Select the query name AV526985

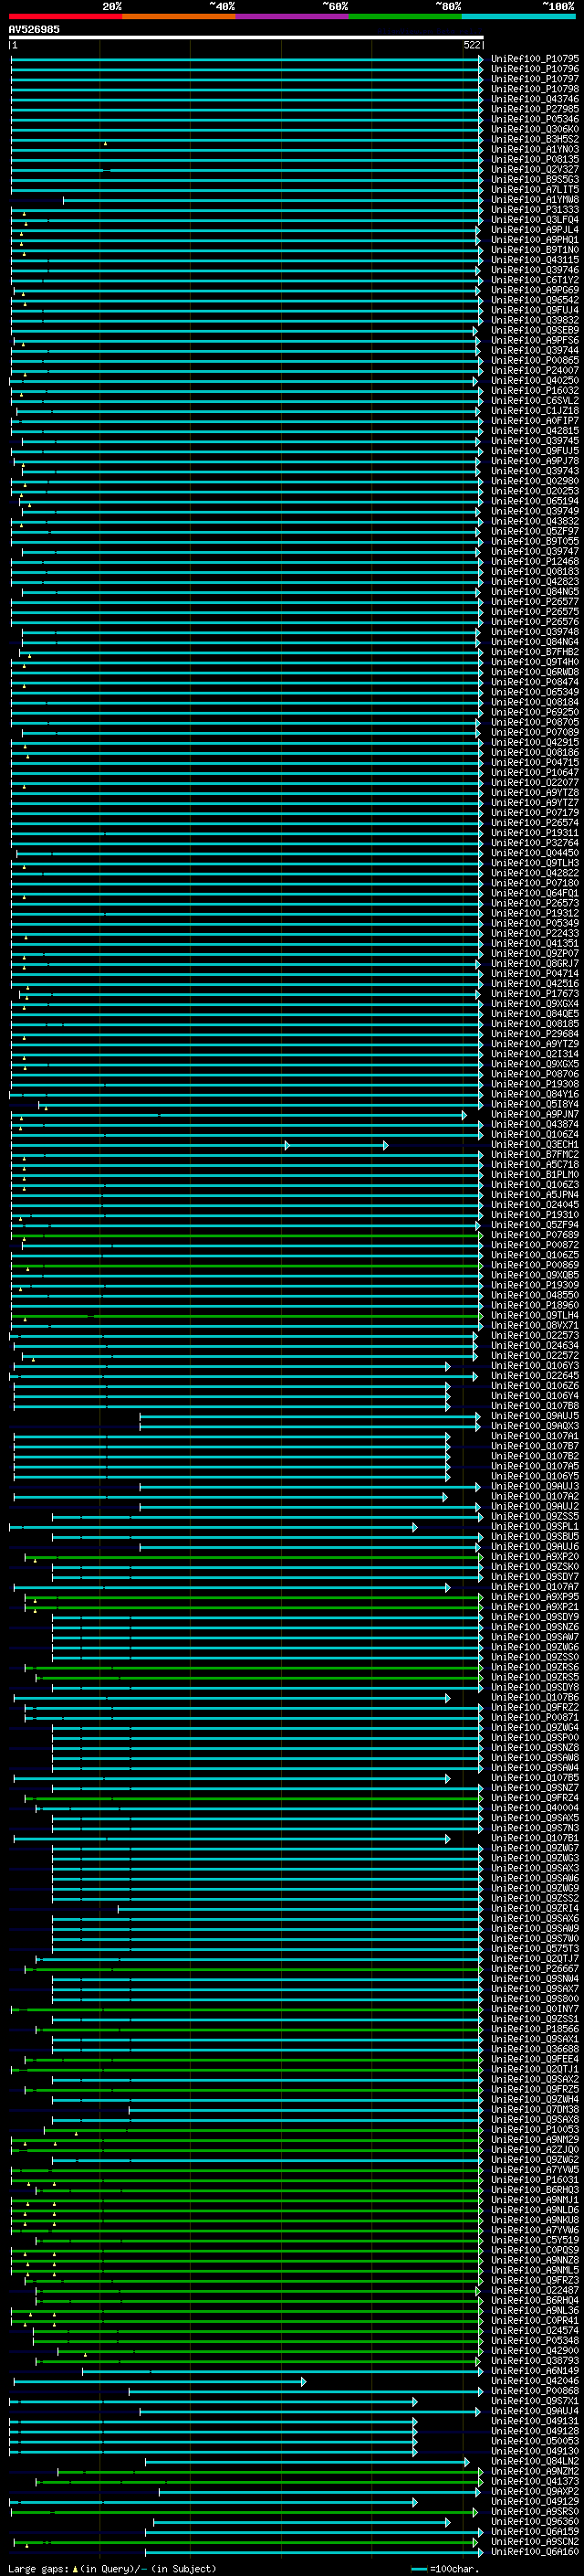pyautogui.click(x=34, y=29)
